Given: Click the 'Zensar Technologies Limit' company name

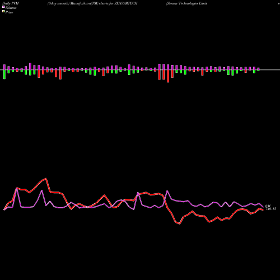Looking at the screenshot, I should pos(186,3).
